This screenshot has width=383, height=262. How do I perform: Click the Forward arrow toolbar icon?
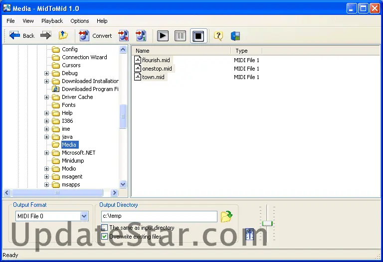46,35
